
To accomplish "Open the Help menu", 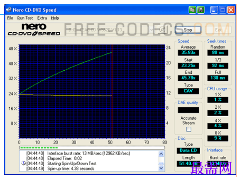I will click(x=55, y=18).
